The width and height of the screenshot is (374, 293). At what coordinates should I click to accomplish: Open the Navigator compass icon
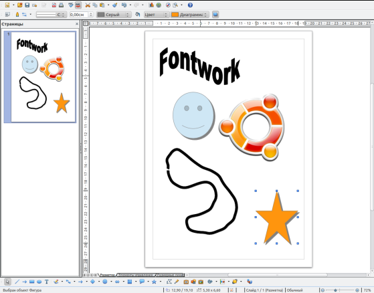168,5
